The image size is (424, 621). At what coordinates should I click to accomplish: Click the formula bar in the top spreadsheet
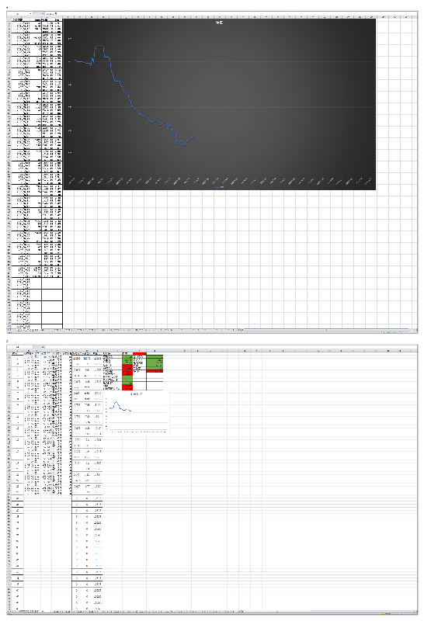230,13
